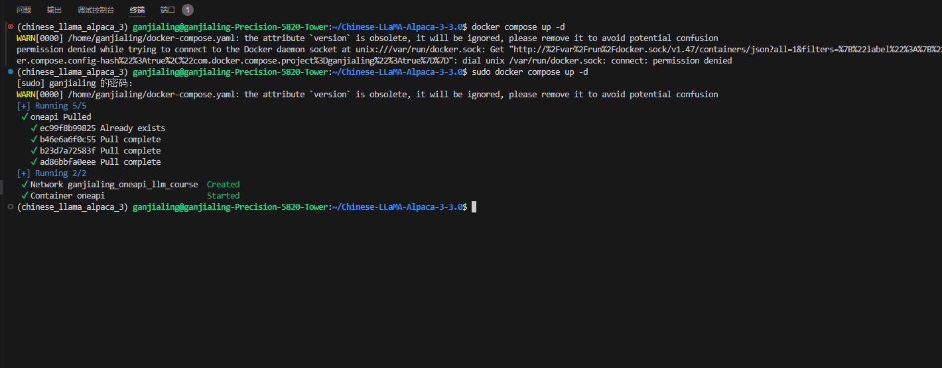Open the 输出 tab
Viewport: 942px width, 368px height.
pos(54,10)
